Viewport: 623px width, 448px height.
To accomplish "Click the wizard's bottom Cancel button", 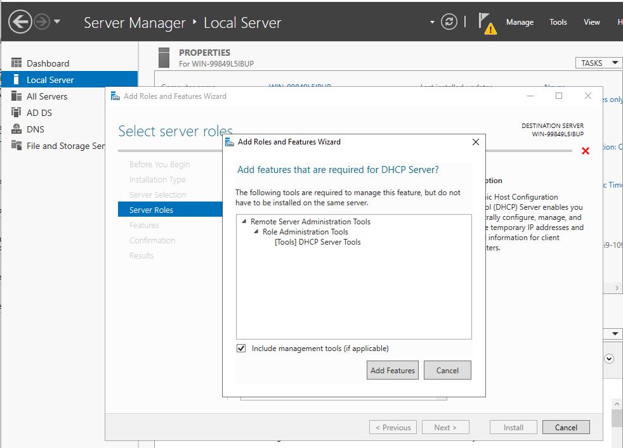I will point(566,427).
